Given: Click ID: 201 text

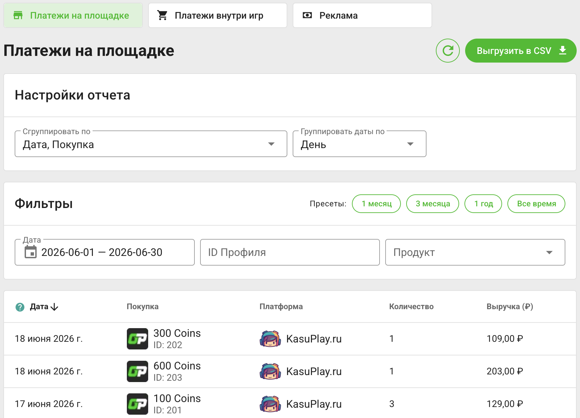Looking at the screenshot, I should (168, 410).
